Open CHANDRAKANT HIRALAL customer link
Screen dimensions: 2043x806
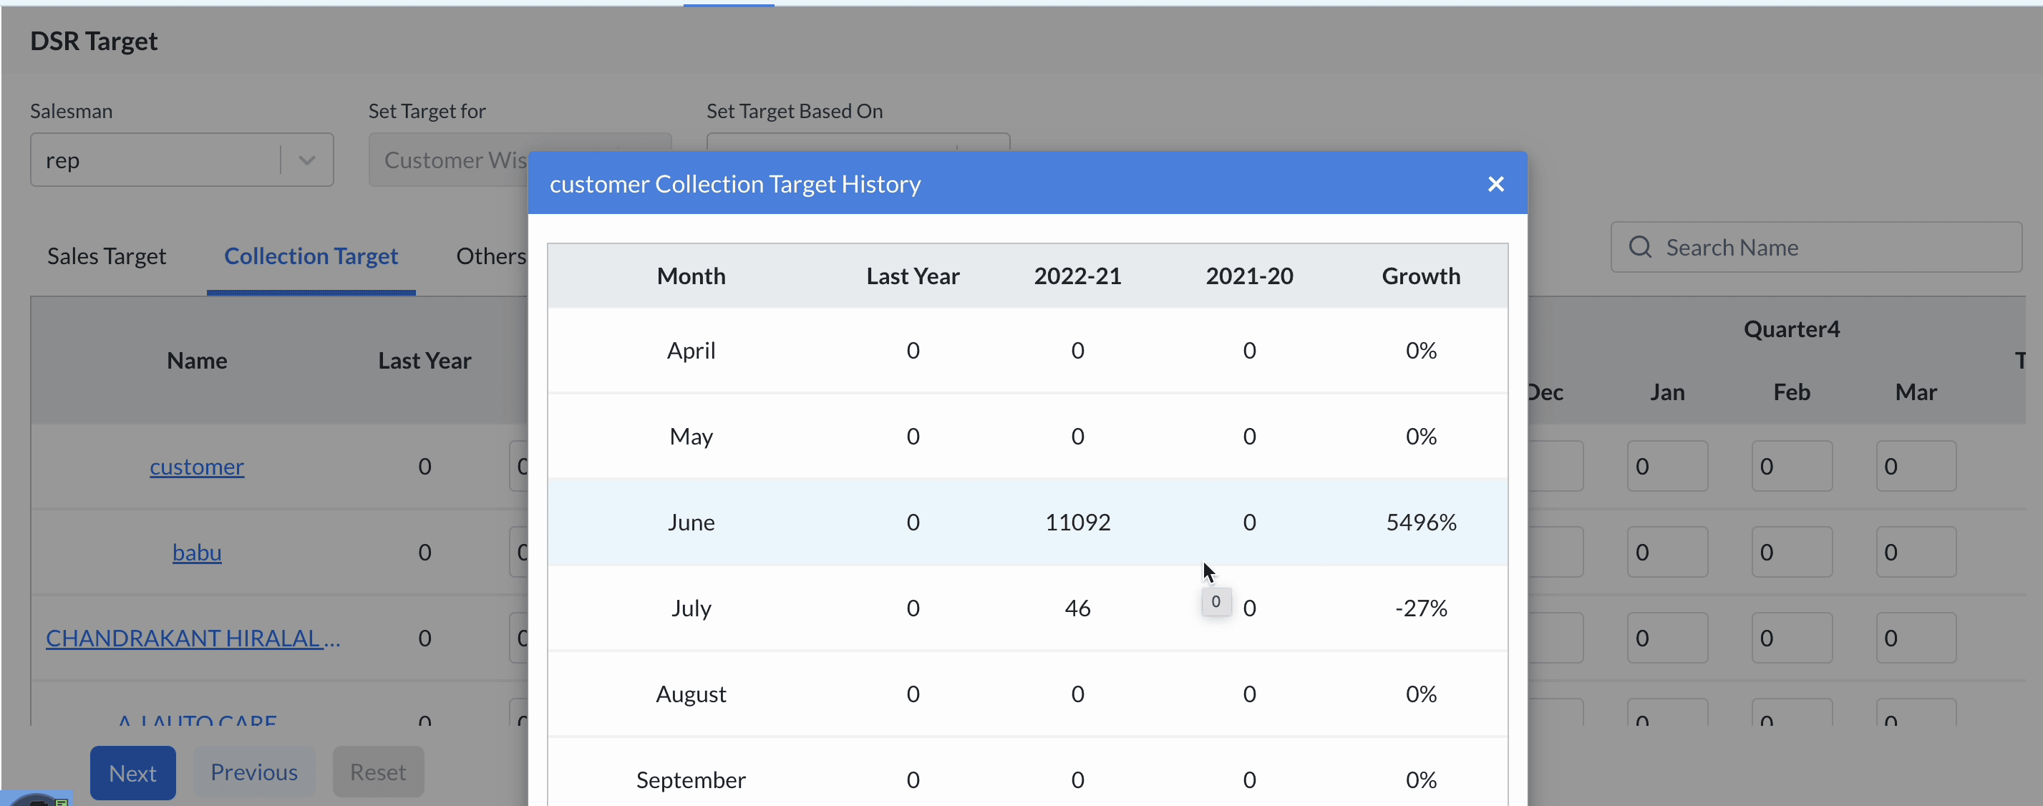(193, 638)
